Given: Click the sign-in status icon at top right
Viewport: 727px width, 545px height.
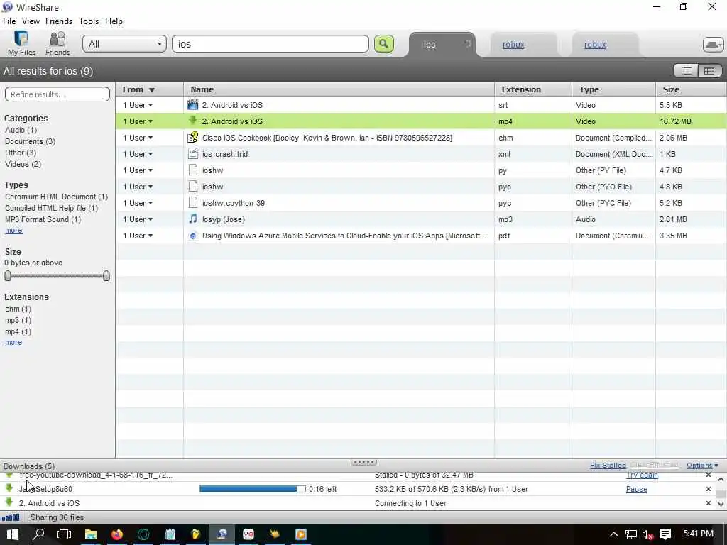Looking at the screenshot, I should [713, 45].
